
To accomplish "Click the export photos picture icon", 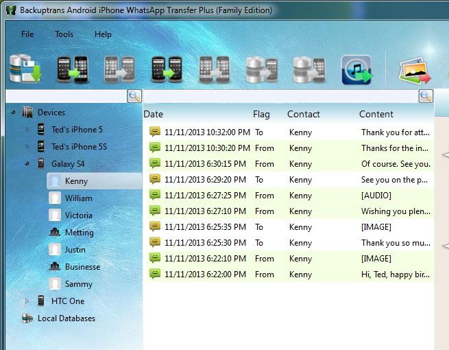I will coord(415,70).
